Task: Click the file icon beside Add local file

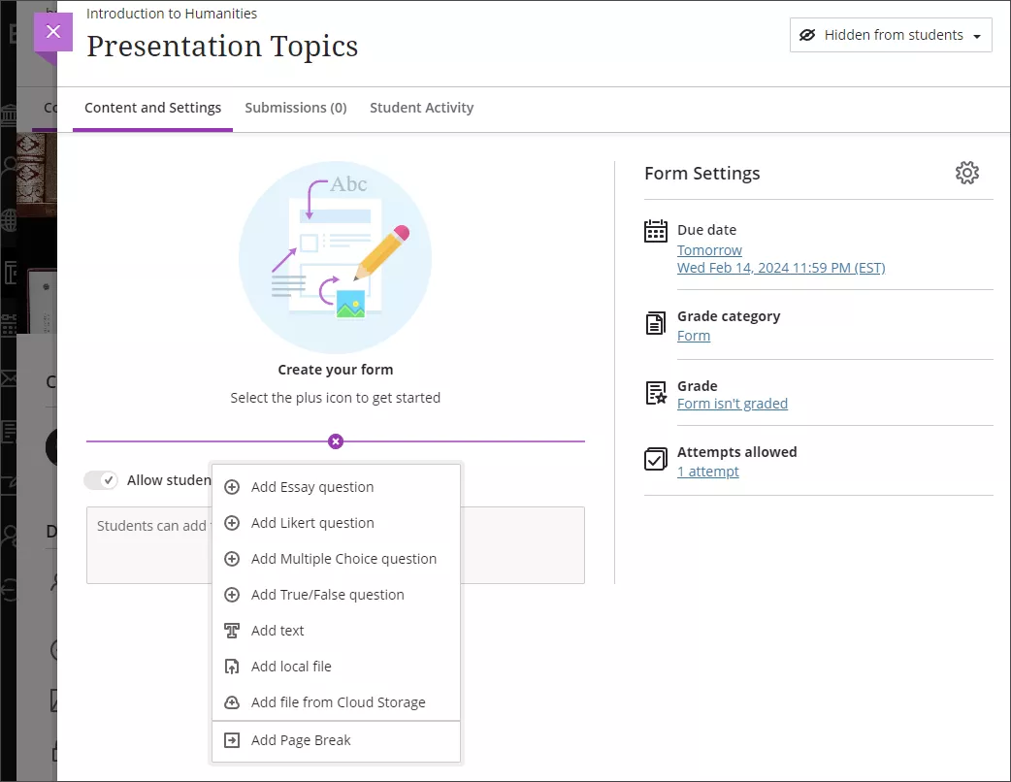Action: click(x=232, y=666)
